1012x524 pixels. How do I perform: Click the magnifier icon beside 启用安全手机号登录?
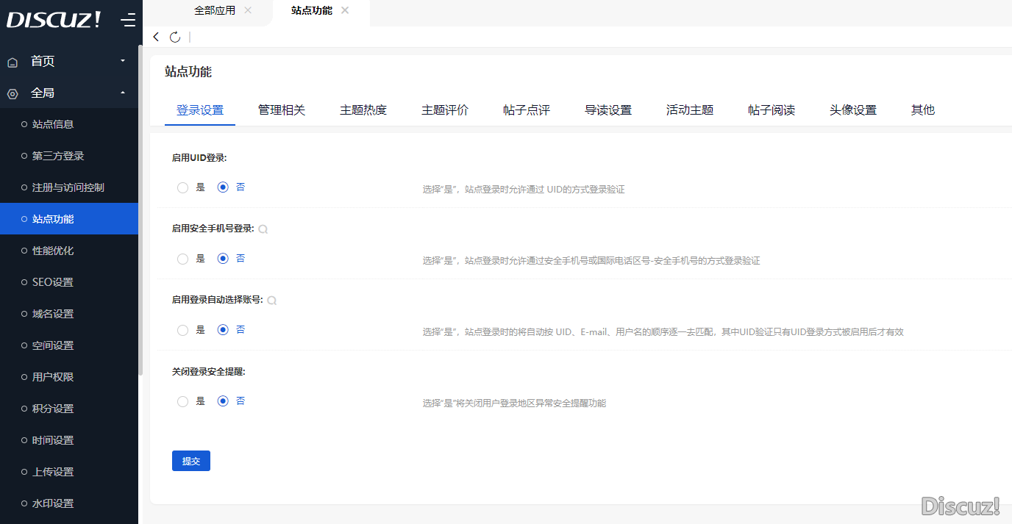click(263, 229)
